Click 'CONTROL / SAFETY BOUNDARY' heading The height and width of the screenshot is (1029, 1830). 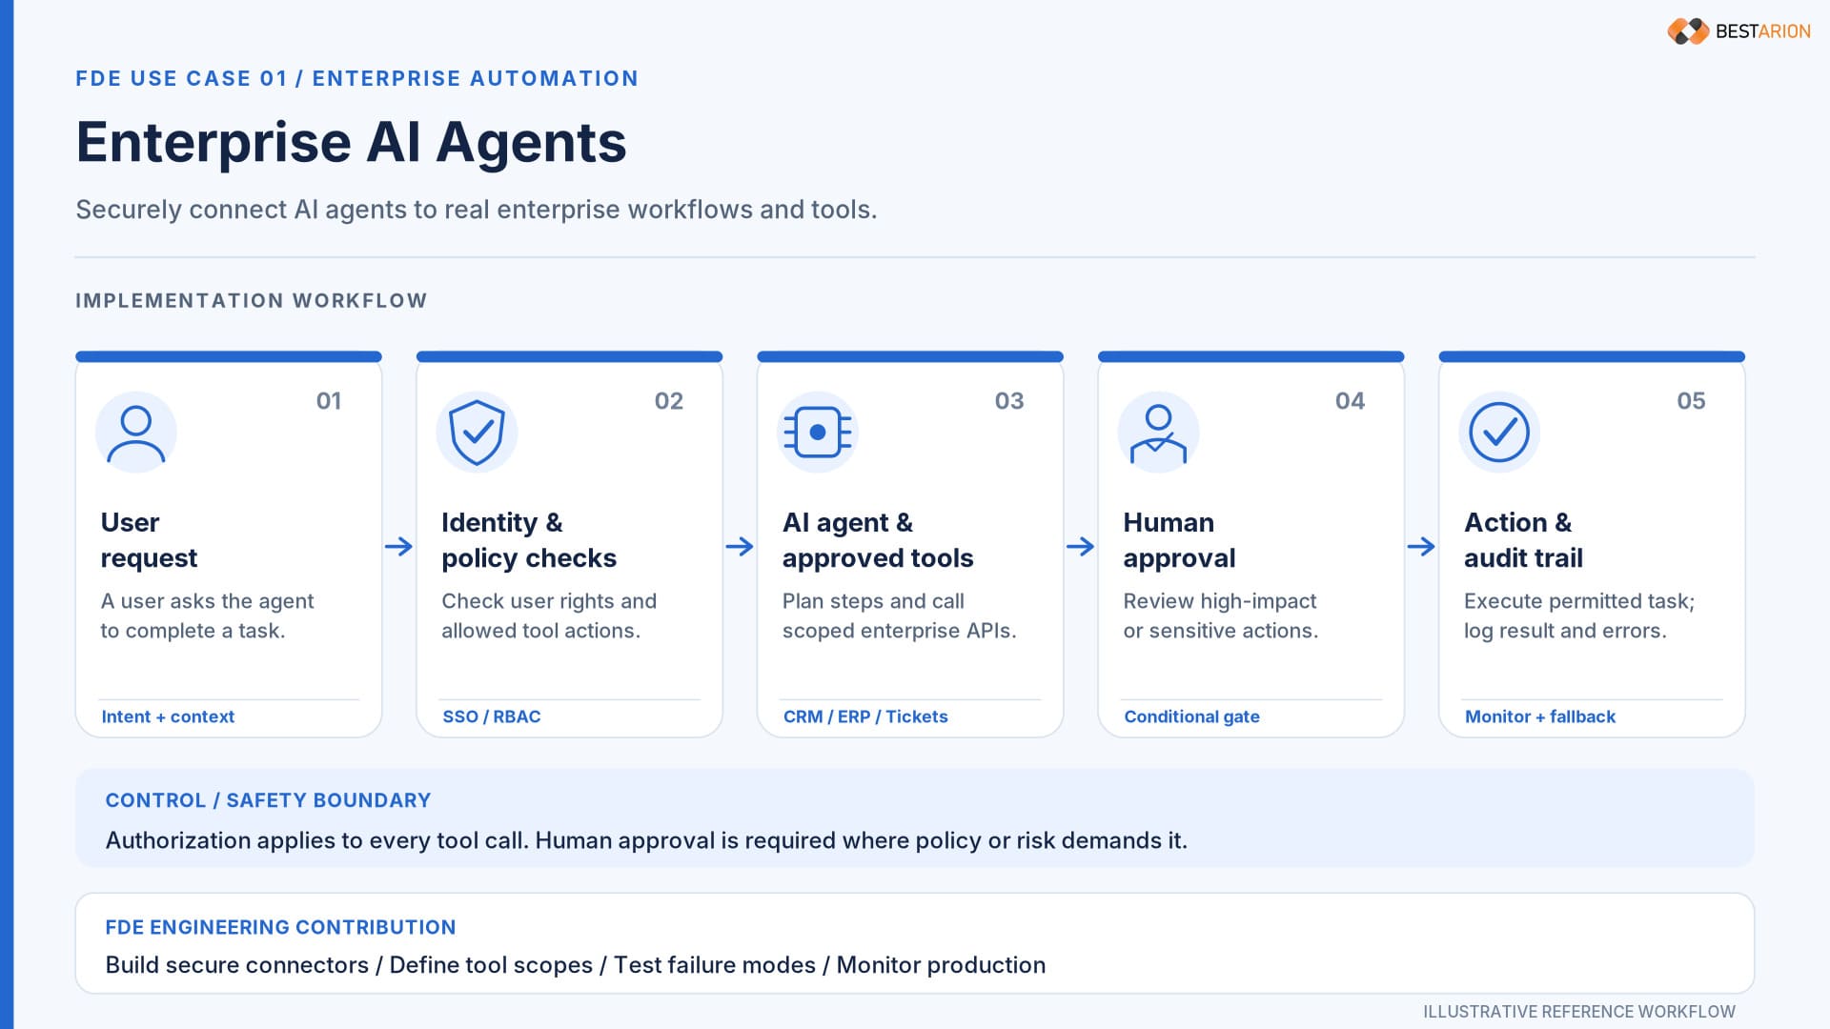(268, 800)
